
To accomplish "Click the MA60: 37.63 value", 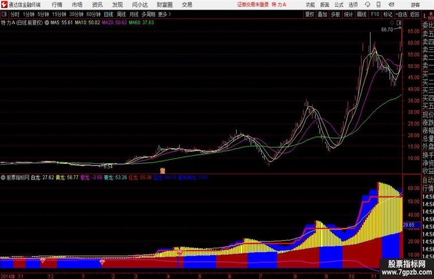I will tap(141, 23).
